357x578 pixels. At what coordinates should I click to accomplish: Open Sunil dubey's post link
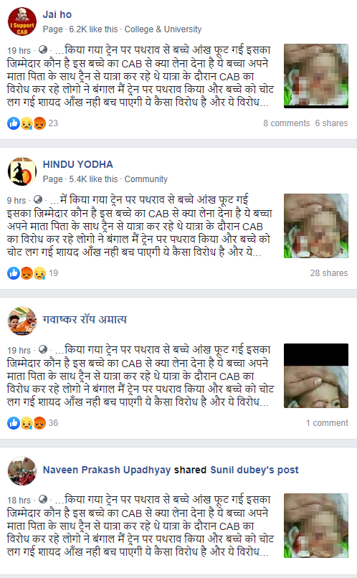[254, 470]
